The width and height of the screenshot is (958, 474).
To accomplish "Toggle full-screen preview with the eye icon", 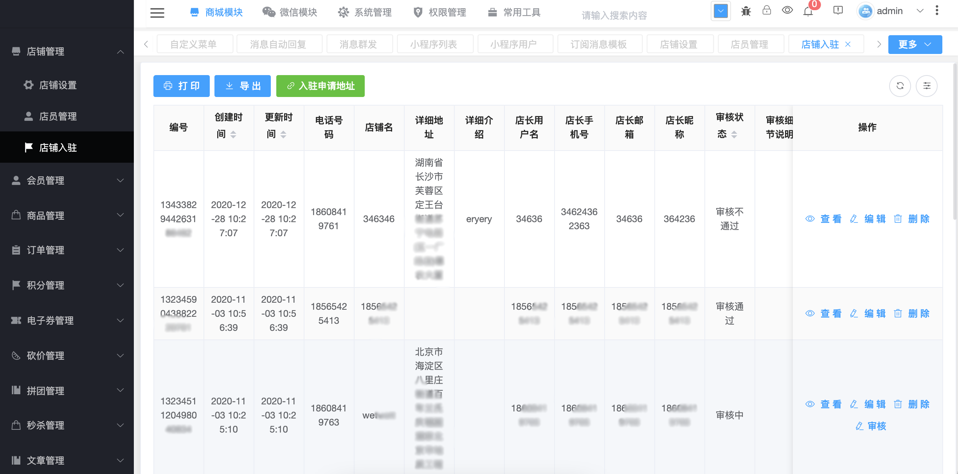I will (787, 11).
